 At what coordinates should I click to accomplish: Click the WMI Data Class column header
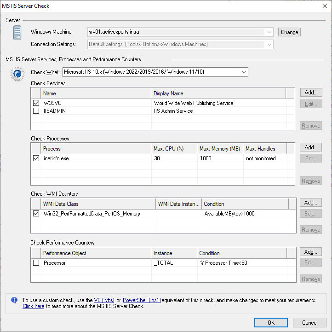coord(98,204)
